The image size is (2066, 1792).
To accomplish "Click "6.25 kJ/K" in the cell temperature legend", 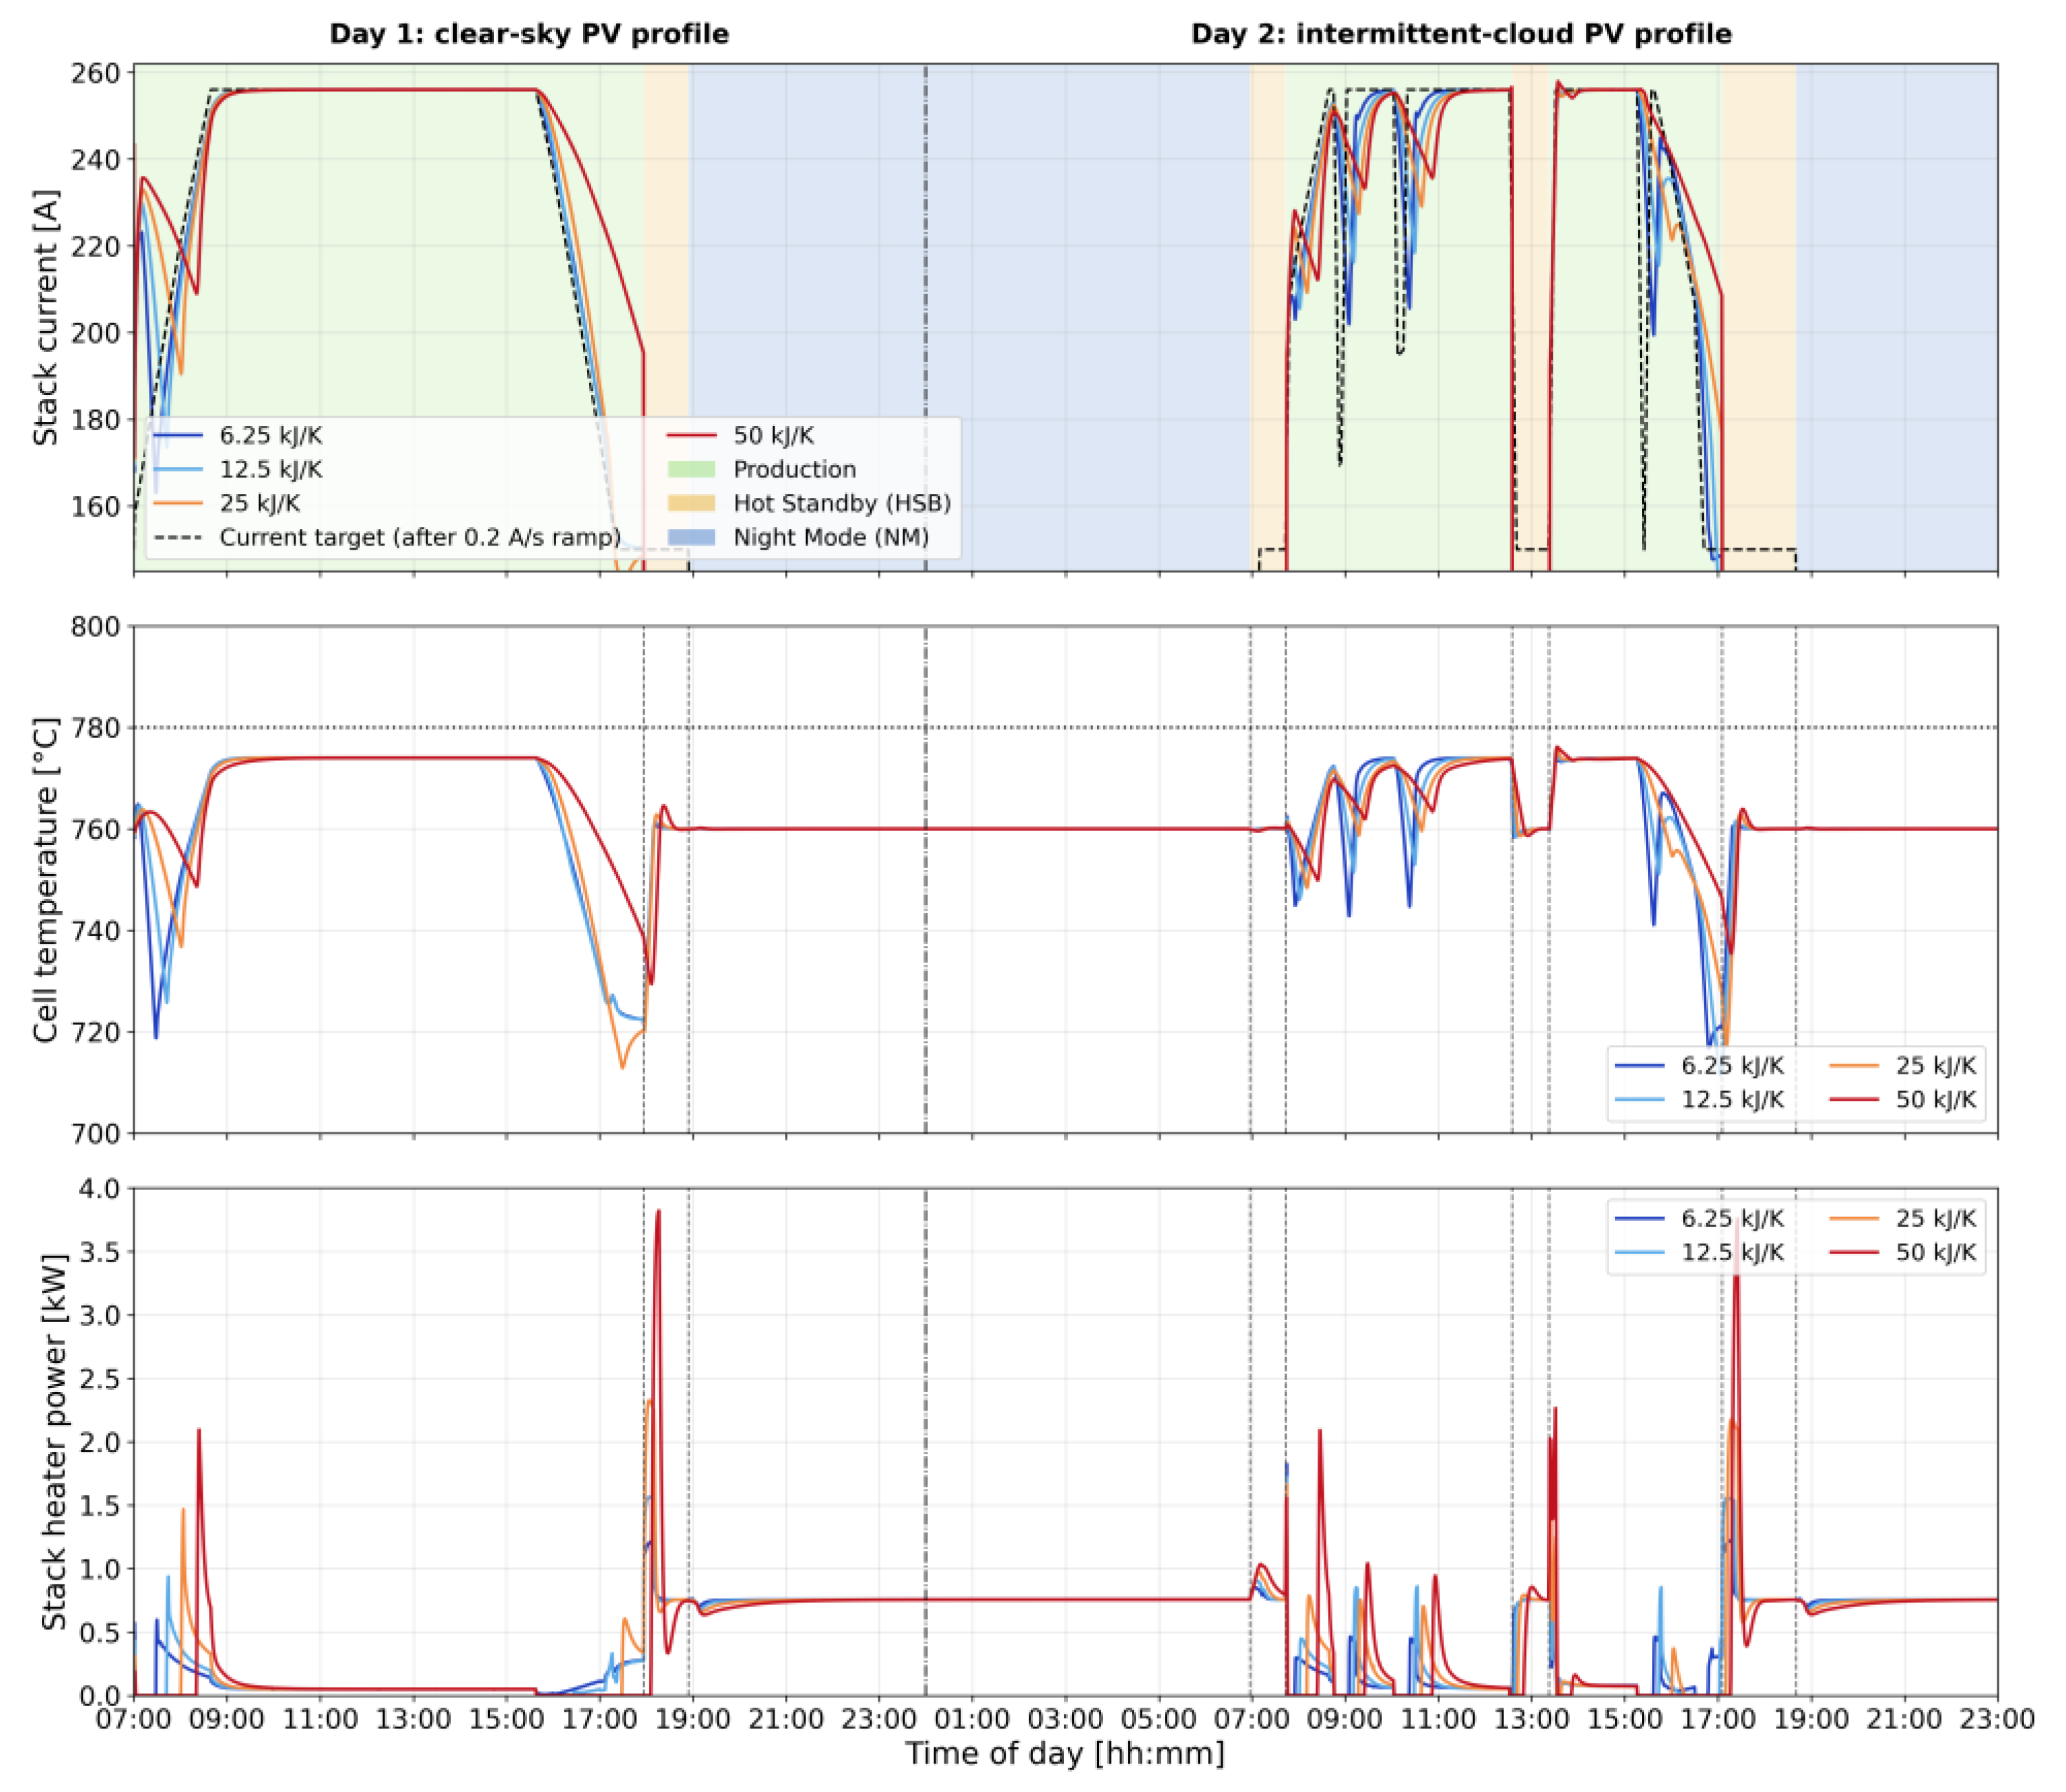I will (x=1733, y=1065).
